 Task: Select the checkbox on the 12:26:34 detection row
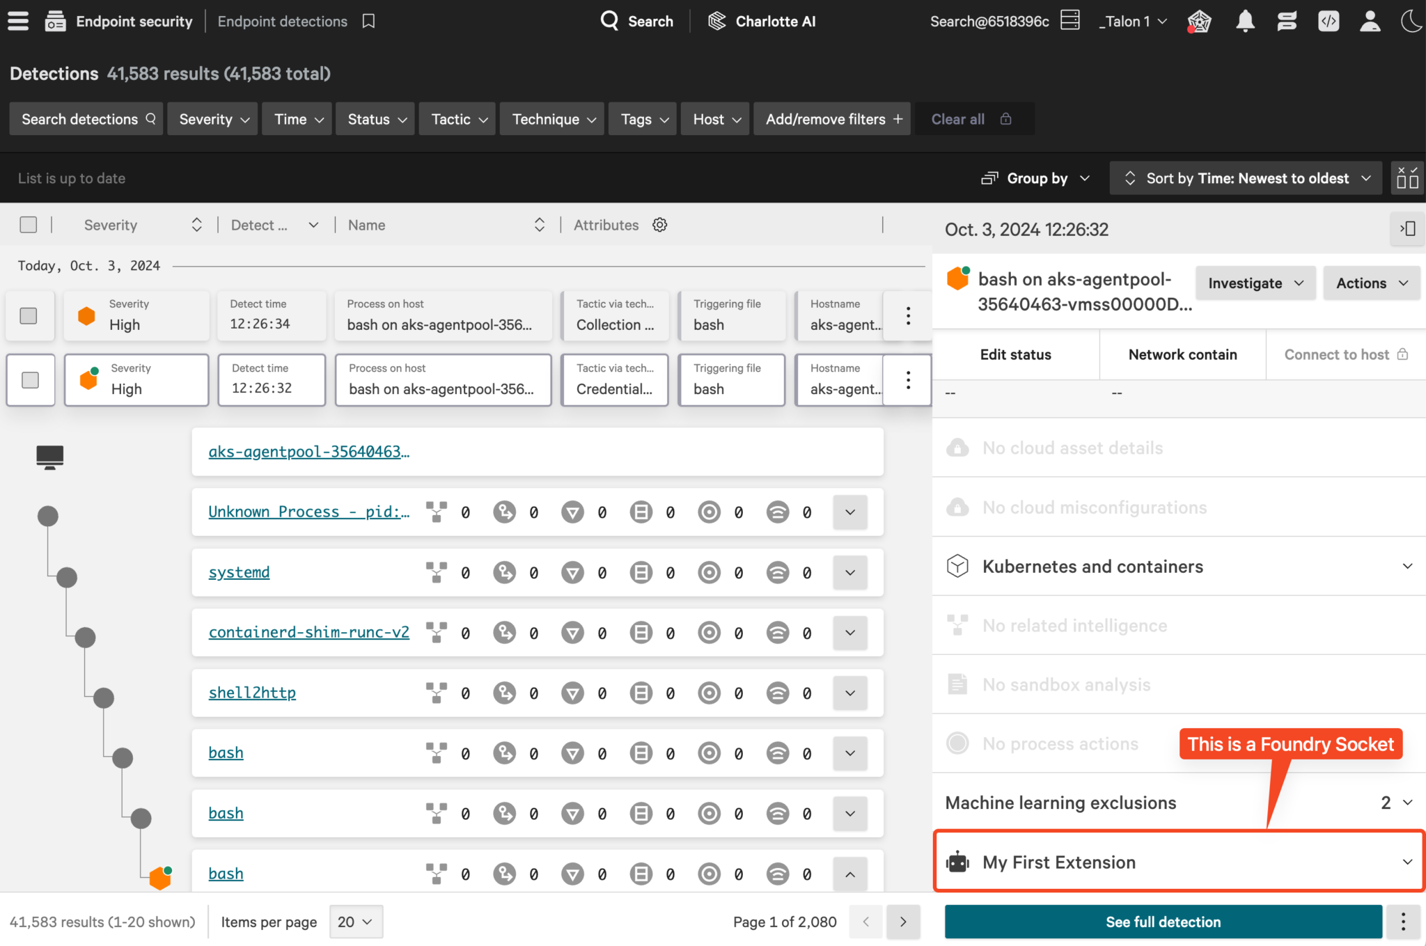coord(29,315)
